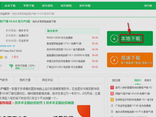Image resolution: width=156 pixels, height=117 pixels.
Task: Click the gray number 4 rank badge
Action: click(x=112, y=106)
